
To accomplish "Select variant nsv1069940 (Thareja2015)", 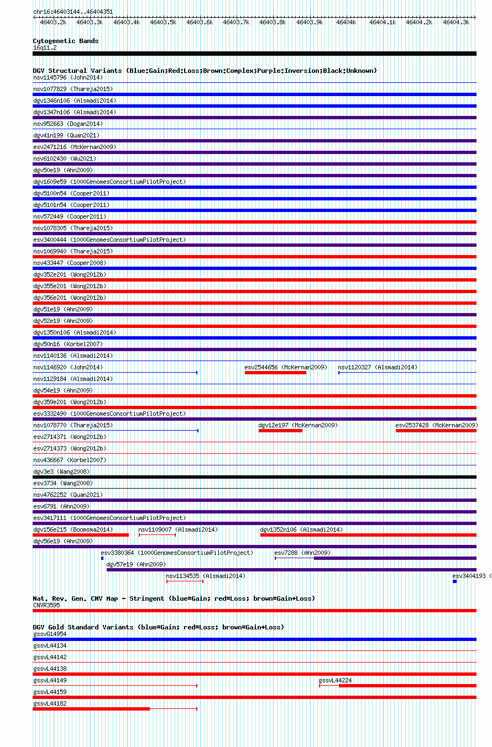I will pyautogui.click(x=254, y=257).
